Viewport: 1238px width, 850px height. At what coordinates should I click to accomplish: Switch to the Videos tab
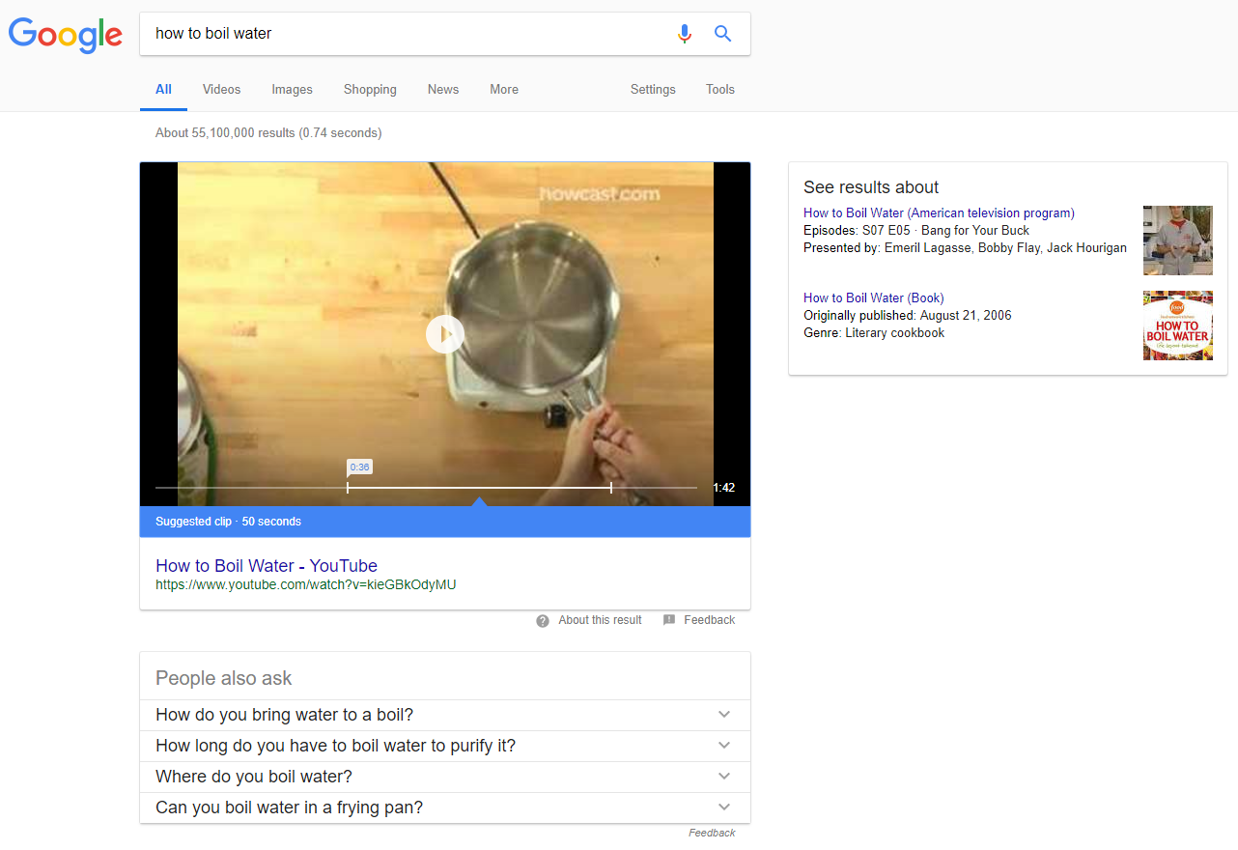click(x=221, y=89)
